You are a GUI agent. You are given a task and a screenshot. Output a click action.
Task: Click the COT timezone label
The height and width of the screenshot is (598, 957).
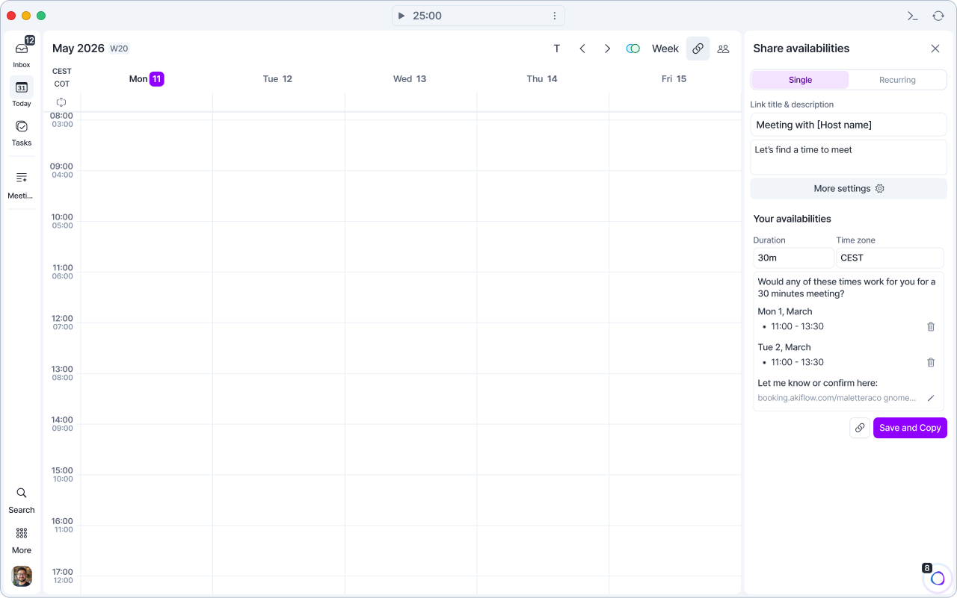[62, 84]
